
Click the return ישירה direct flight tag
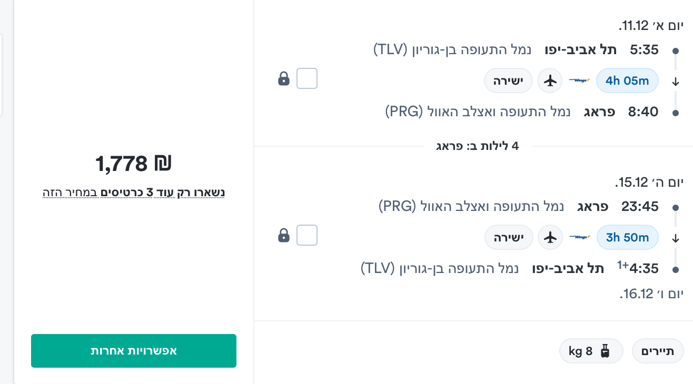[508, 237]
